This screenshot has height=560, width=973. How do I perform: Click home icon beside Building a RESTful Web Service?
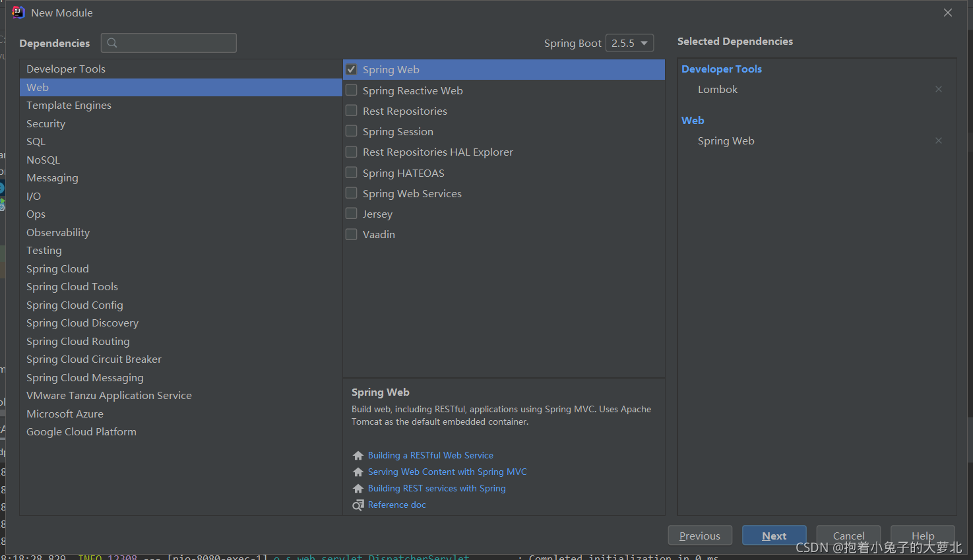point(358,455)
